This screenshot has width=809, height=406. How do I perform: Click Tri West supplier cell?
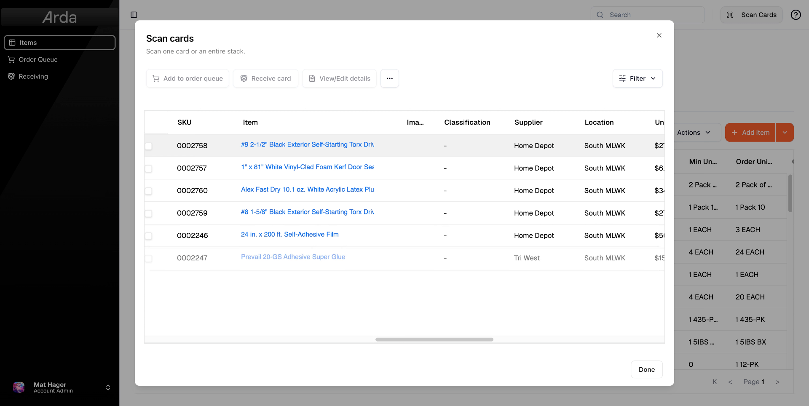(527, 258)
